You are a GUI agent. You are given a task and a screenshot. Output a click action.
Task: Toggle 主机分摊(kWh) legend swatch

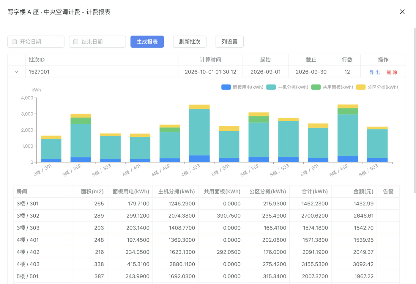pyautogui.click(x=271, y=87)
